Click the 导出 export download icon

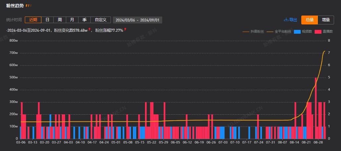tap(286, 20)
